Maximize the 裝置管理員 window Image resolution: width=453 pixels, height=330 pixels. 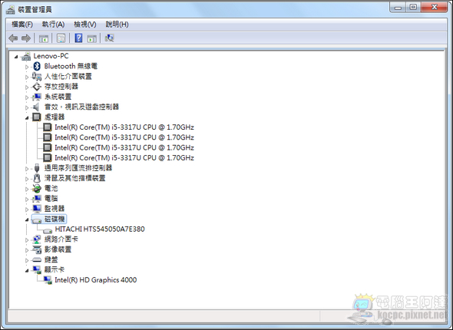point(413,7)
